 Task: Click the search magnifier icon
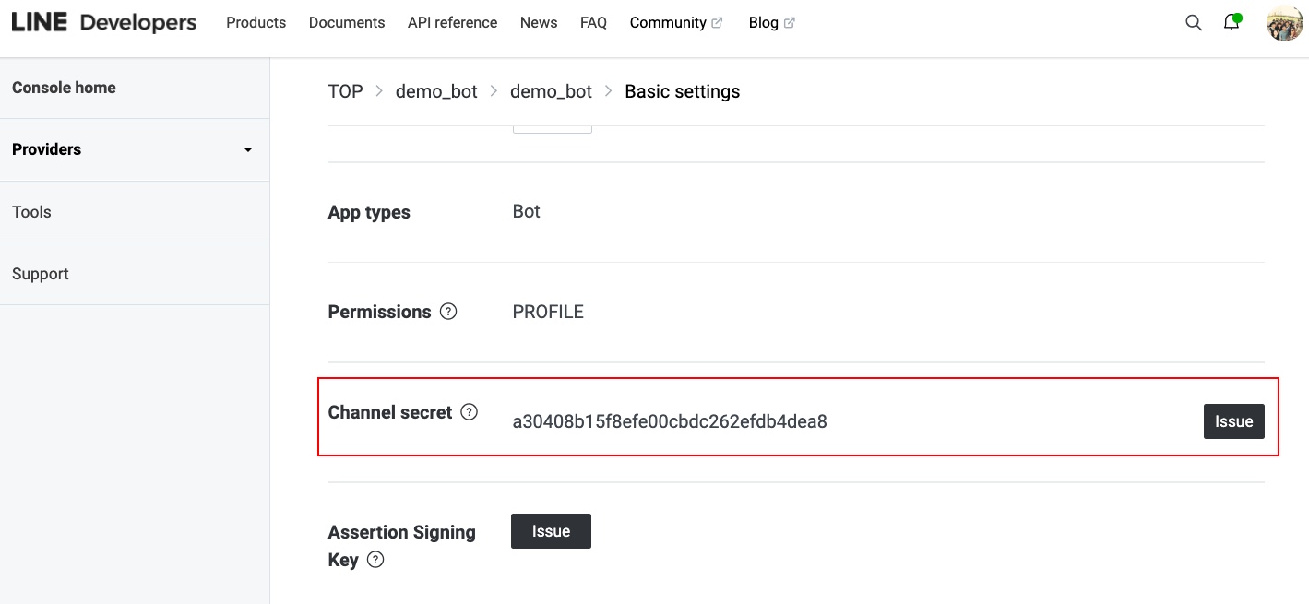[1193, 23]
